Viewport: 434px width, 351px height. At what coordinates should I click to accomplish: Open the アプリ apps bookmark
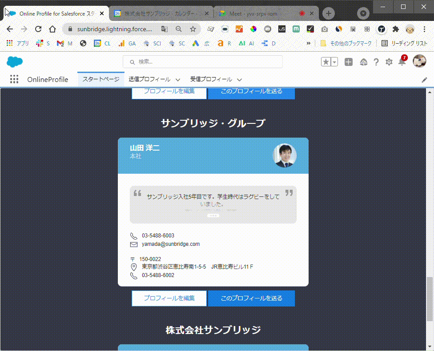click(x=17, y=43)
